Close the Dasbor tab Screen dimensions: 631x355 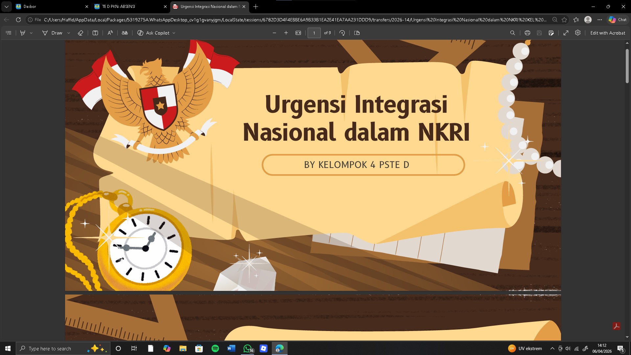click(87, 7)
